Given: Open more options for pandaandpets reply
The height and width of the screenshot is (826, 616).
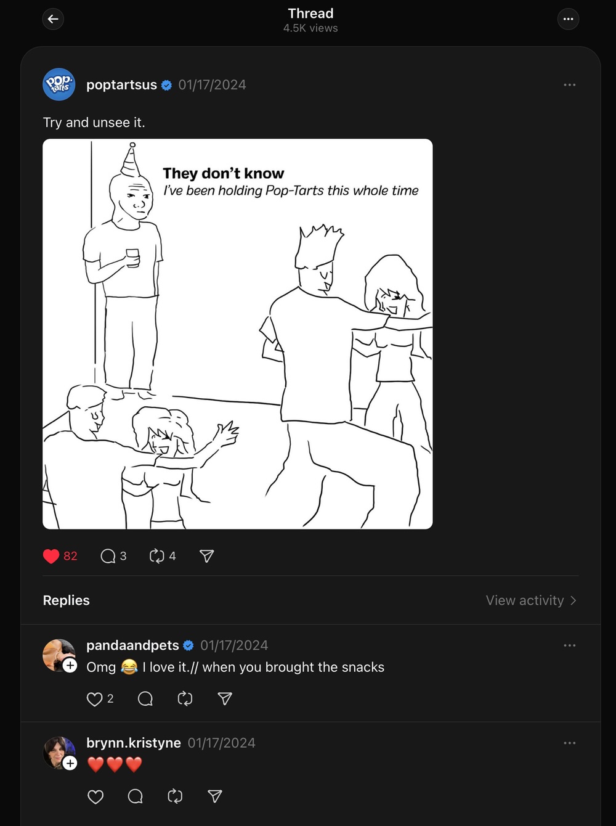Looking at the screenshot, I should 569,645.
